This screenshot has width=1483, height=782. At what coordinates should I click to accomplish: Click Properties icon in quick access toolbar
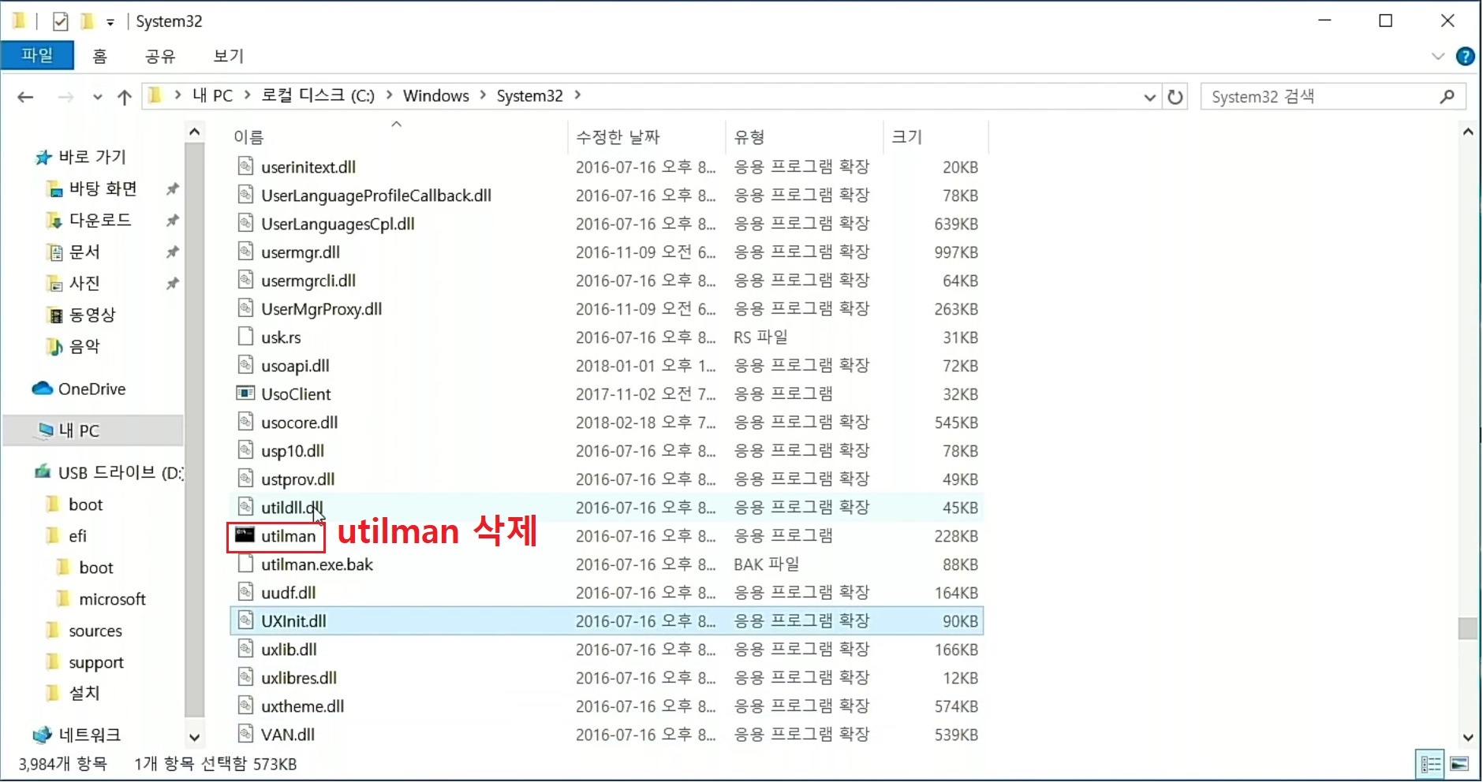click(61, 21)
